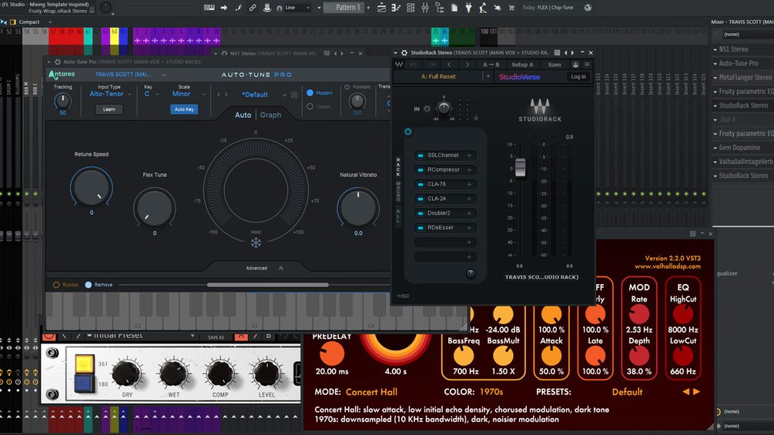Go to next preset in StudioRack toolbar

[x=467, y=65]
